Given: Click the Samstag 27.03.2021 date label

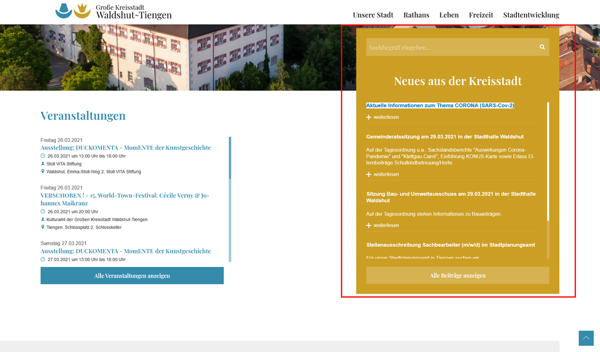Looking at the screenshot, I should pyautogui.click(x=64, y=243).
